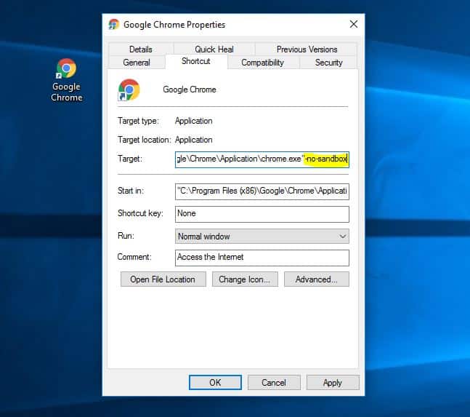Image resolution: width=470 pixels, height=417 pixels.
Task: Open the Advanced shortcut options
Action: point(316,279)
